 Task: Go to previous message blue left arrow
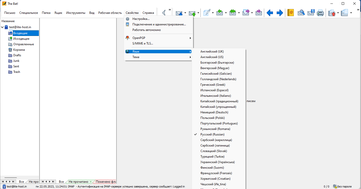tap(270, 13)
